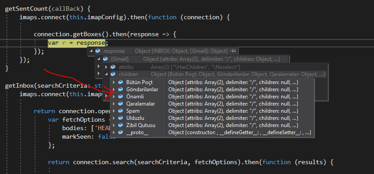The height and width of the screenshot is (174, 374).
Task: Click the object icon beside Spam
Action: [x=121, y=111]
